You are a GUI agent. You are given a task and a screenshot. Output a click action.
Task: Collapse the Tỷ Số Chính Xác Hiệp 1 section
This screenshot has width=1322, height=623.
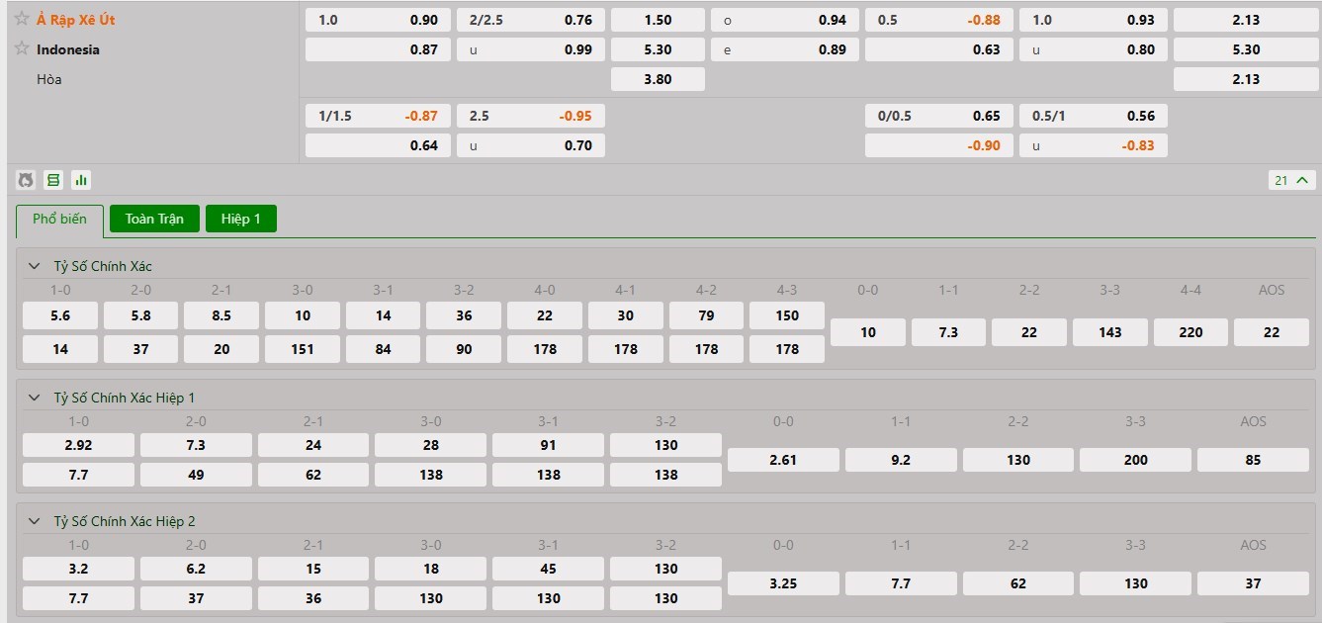(x=35, y=398)
